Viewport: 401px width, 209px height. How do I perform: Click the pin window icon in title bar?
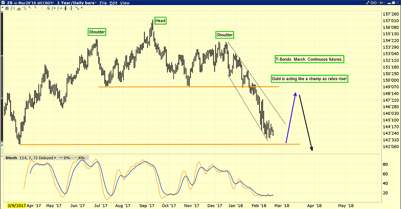380,3
